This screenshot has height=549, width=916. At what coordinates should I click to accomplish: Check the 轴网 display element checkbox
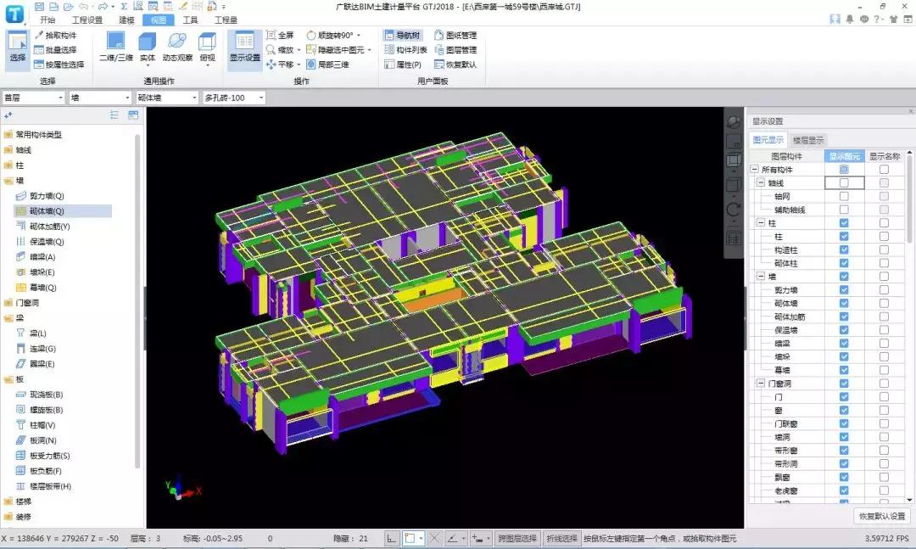click(x=844, y=196)
